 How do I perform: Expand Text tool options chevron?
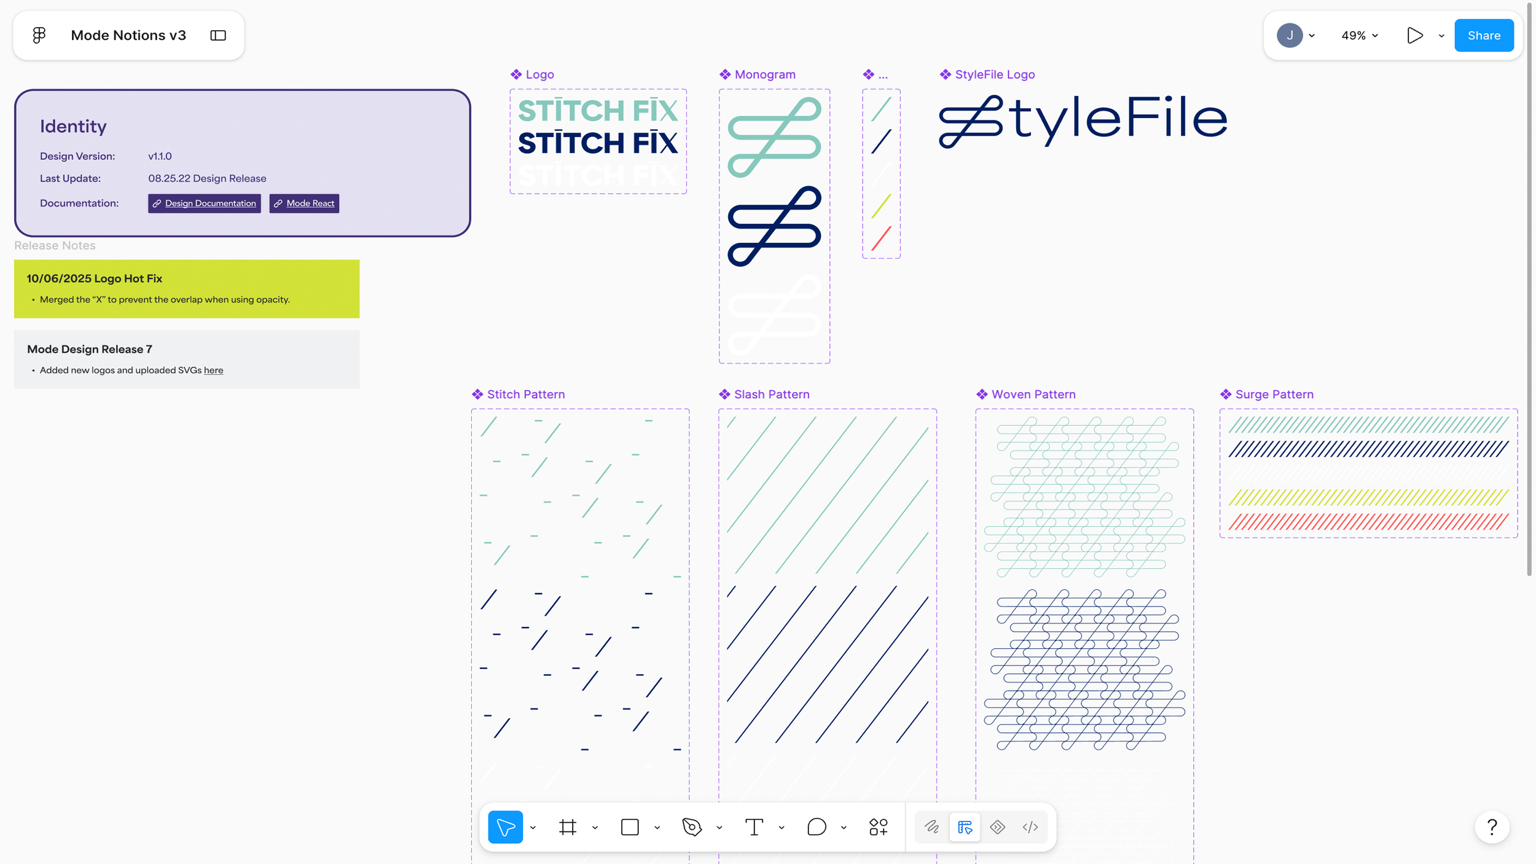tap(782, 827)
